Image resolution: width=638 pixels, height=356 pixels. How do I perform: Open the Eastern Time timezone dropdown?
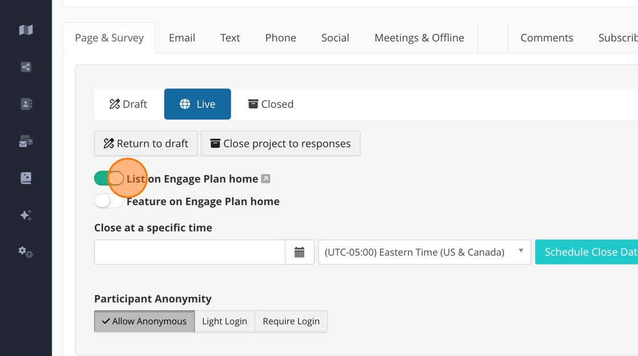424,252
